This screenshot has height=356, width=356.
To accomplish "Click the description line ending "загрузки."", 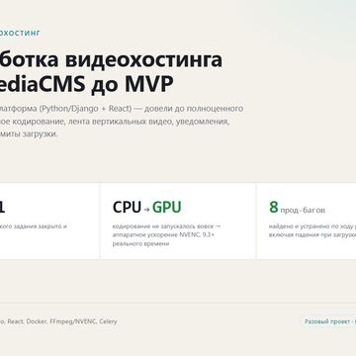I will [29, 134].
